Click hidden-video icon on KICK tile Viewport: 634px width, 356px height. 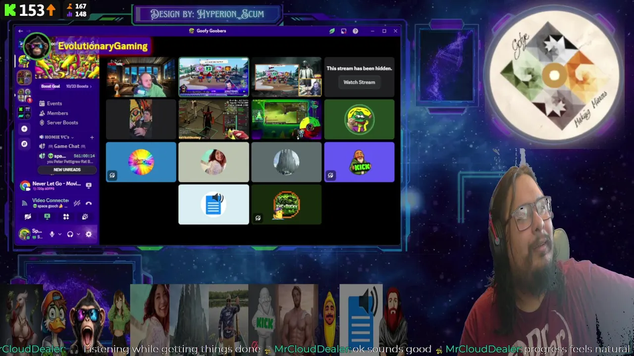tap(330, 175)
